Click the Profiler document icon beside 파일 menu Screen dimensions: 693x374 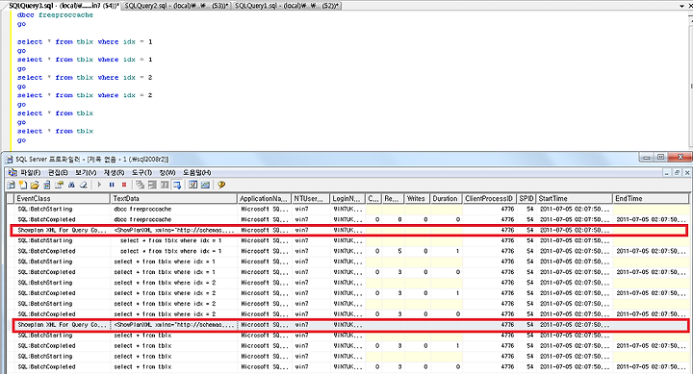click(x=13, y=173)
